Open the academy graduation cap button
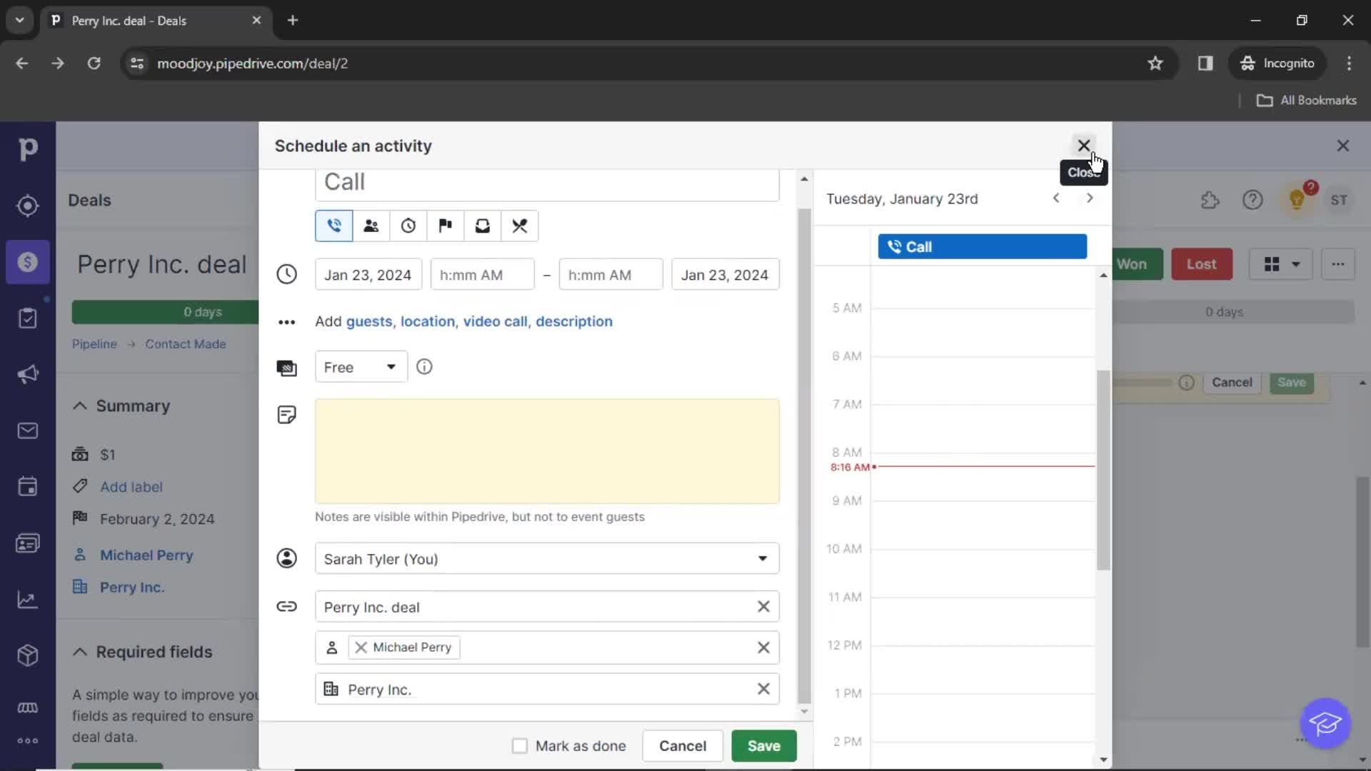The image size is (1371, 771). pyautogui.click(x=1325, y=724)
